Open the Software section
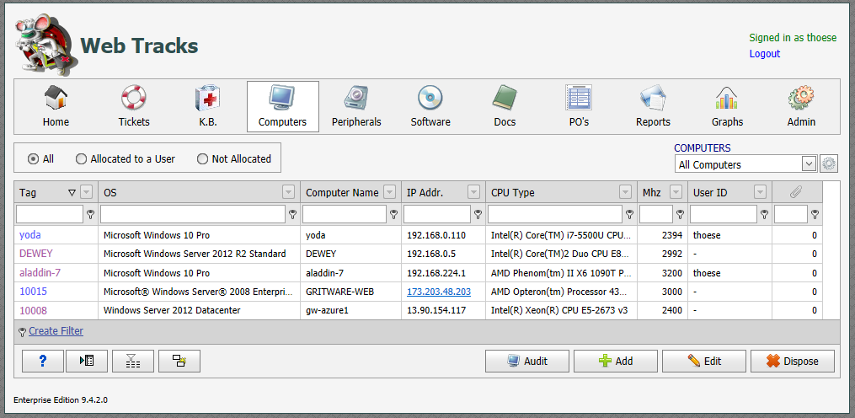Screen dimensions: 855x418 pyautogui.click(x=430, y=107)
